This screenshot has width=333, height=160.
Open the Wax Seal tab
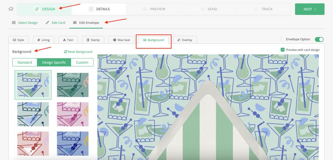(x=119, y=40)
